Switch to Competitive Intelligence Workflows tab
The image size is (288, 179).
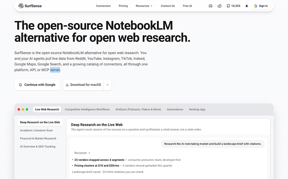click(87, 109)
